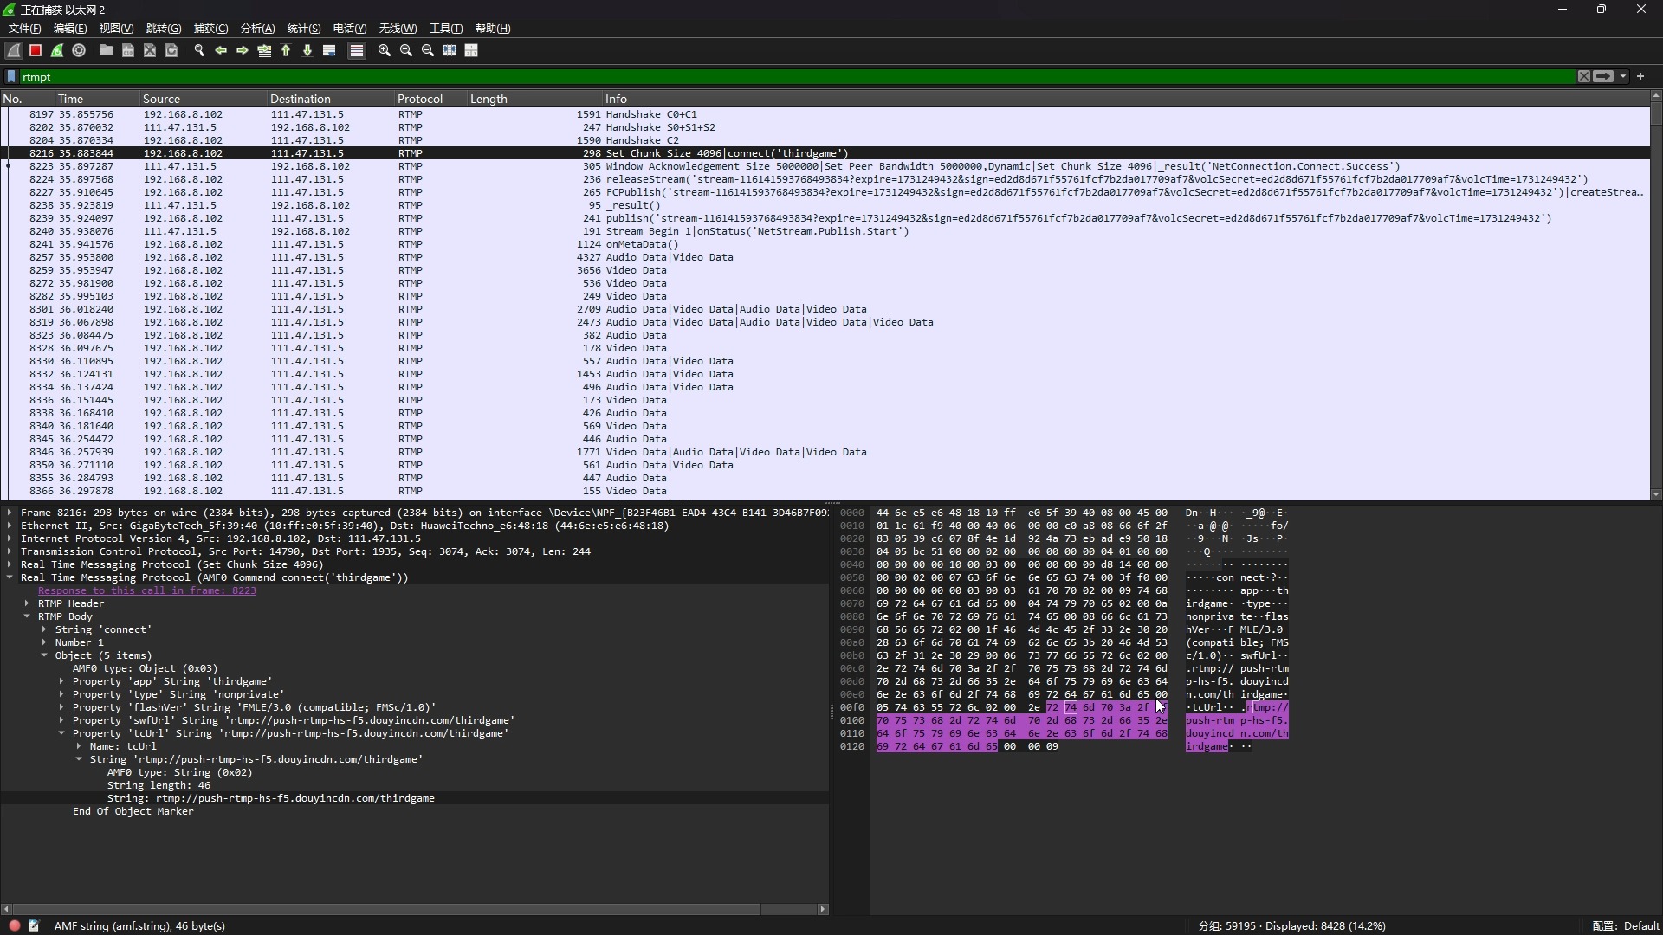Screen dimensions: 1663x935
Task: Reset text zoom to normal size
Action: pyautogui.click(x=428, y=51)
